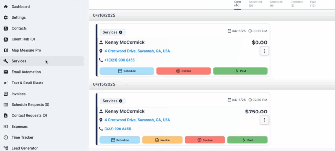Viewport: 335px width, 151px height.
Task: Open three-dot menu on the $0.00 service card
Action: pyautogui.click(x=264, y=51)
